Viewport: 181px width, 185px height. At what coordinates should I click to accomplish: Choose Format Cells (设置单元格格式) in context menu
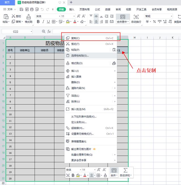(91, 134)
